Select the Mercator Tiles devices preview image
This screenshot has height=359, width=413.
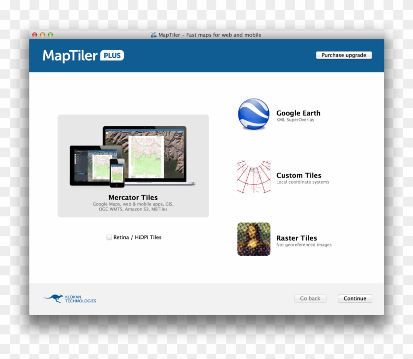click(133, 156)
